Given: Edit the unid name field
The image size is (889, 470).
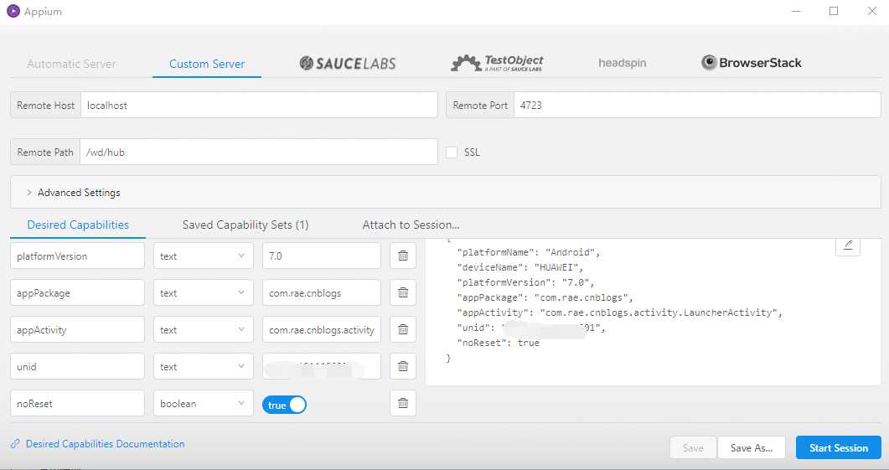Looking at the screenshot, I should coord(78,366).
